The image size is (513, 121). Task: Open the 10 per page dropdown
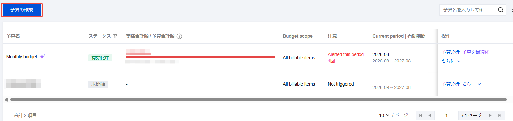click(x=384, y=115)
